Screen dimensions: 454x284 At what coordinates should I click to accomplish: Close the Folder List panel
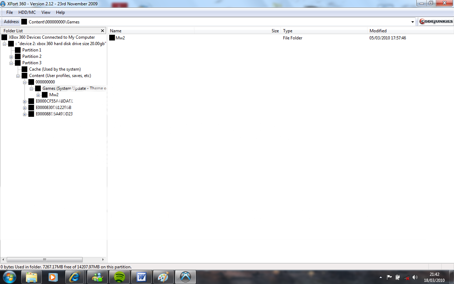103,31
